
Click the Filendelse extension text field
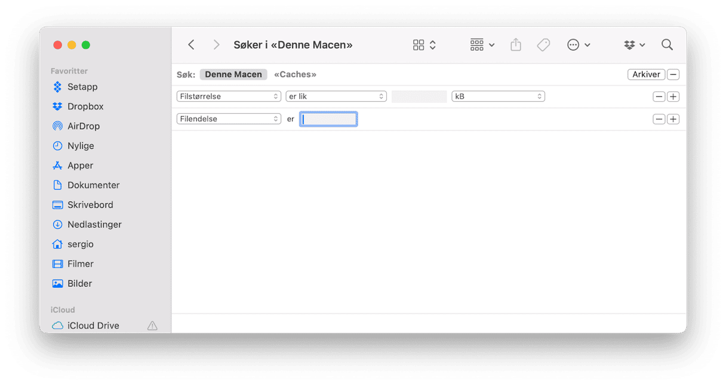pyautogui.click(x=328, y=119)
